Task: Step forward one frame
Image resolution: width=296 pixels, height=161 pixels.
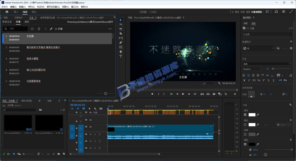Action: 189,94
